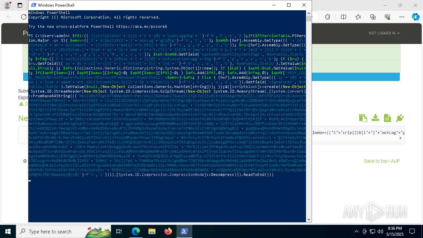423x238 pixels.
Task: Open the taskbar clock and date
Action: [395, 231]
